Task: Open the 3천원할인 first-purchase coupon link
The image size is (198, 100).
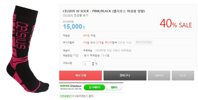Action: pyautogui.click(x=77, y=96)
